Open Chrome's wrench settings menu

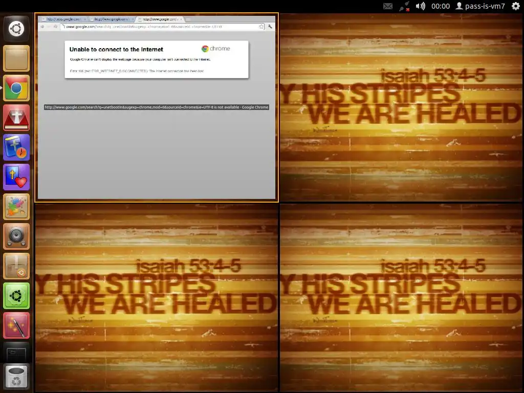(x=270, y=27)
